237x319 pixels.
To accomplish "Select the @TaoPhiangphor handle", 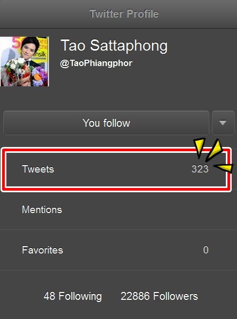I will pyautogui.click(x=96, y=63).
